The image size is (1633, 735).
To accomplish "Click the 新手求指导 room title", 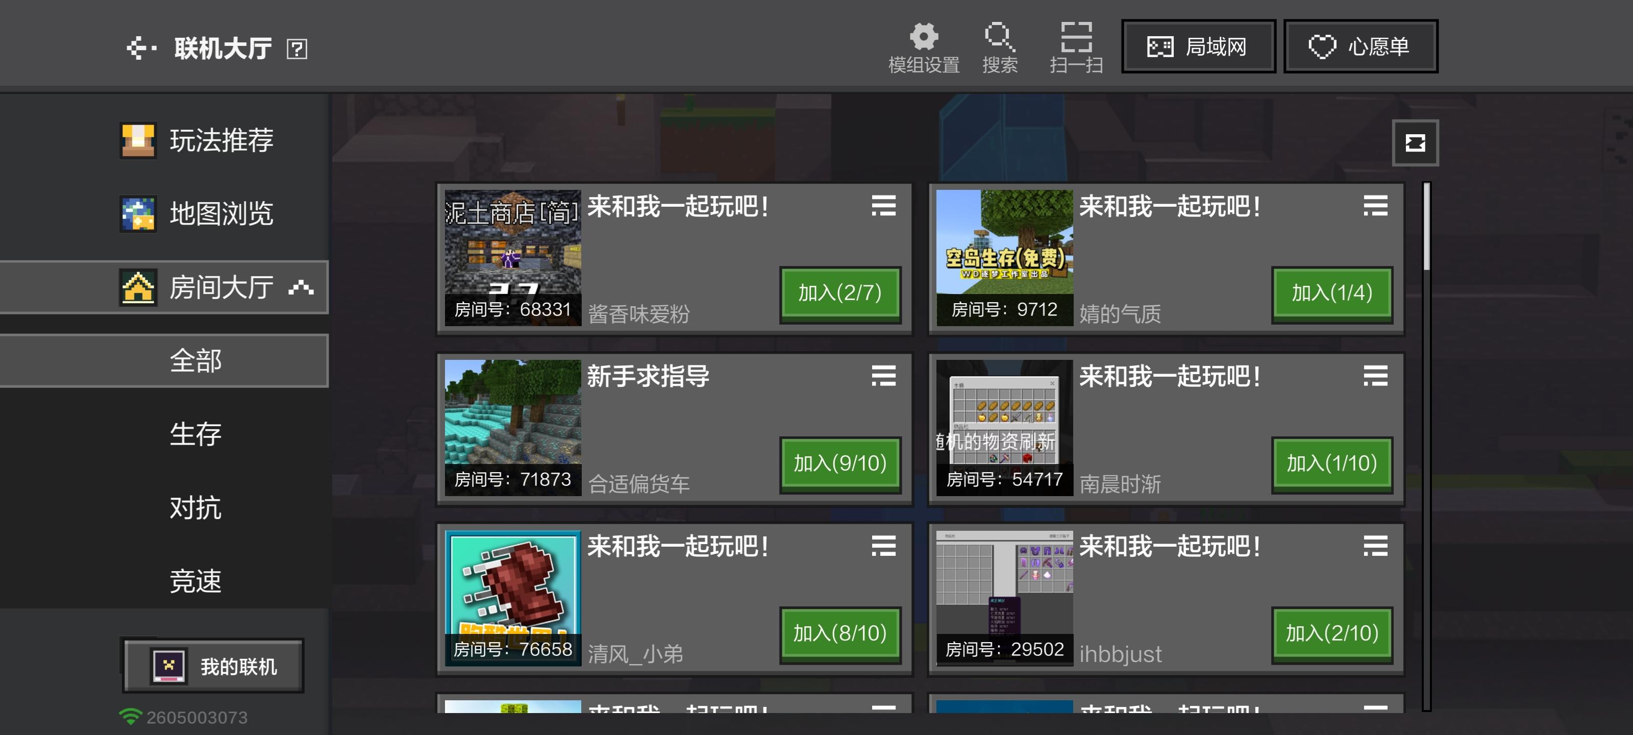I will point(648,376).
